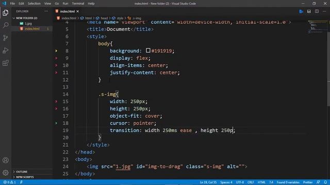
Task: Close the index.html tab
Action: coord(78,11)
